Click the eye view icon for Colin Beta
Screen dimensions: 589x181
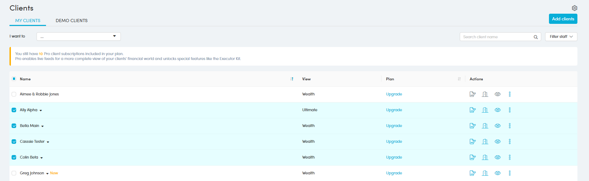(x=497, y=157)
